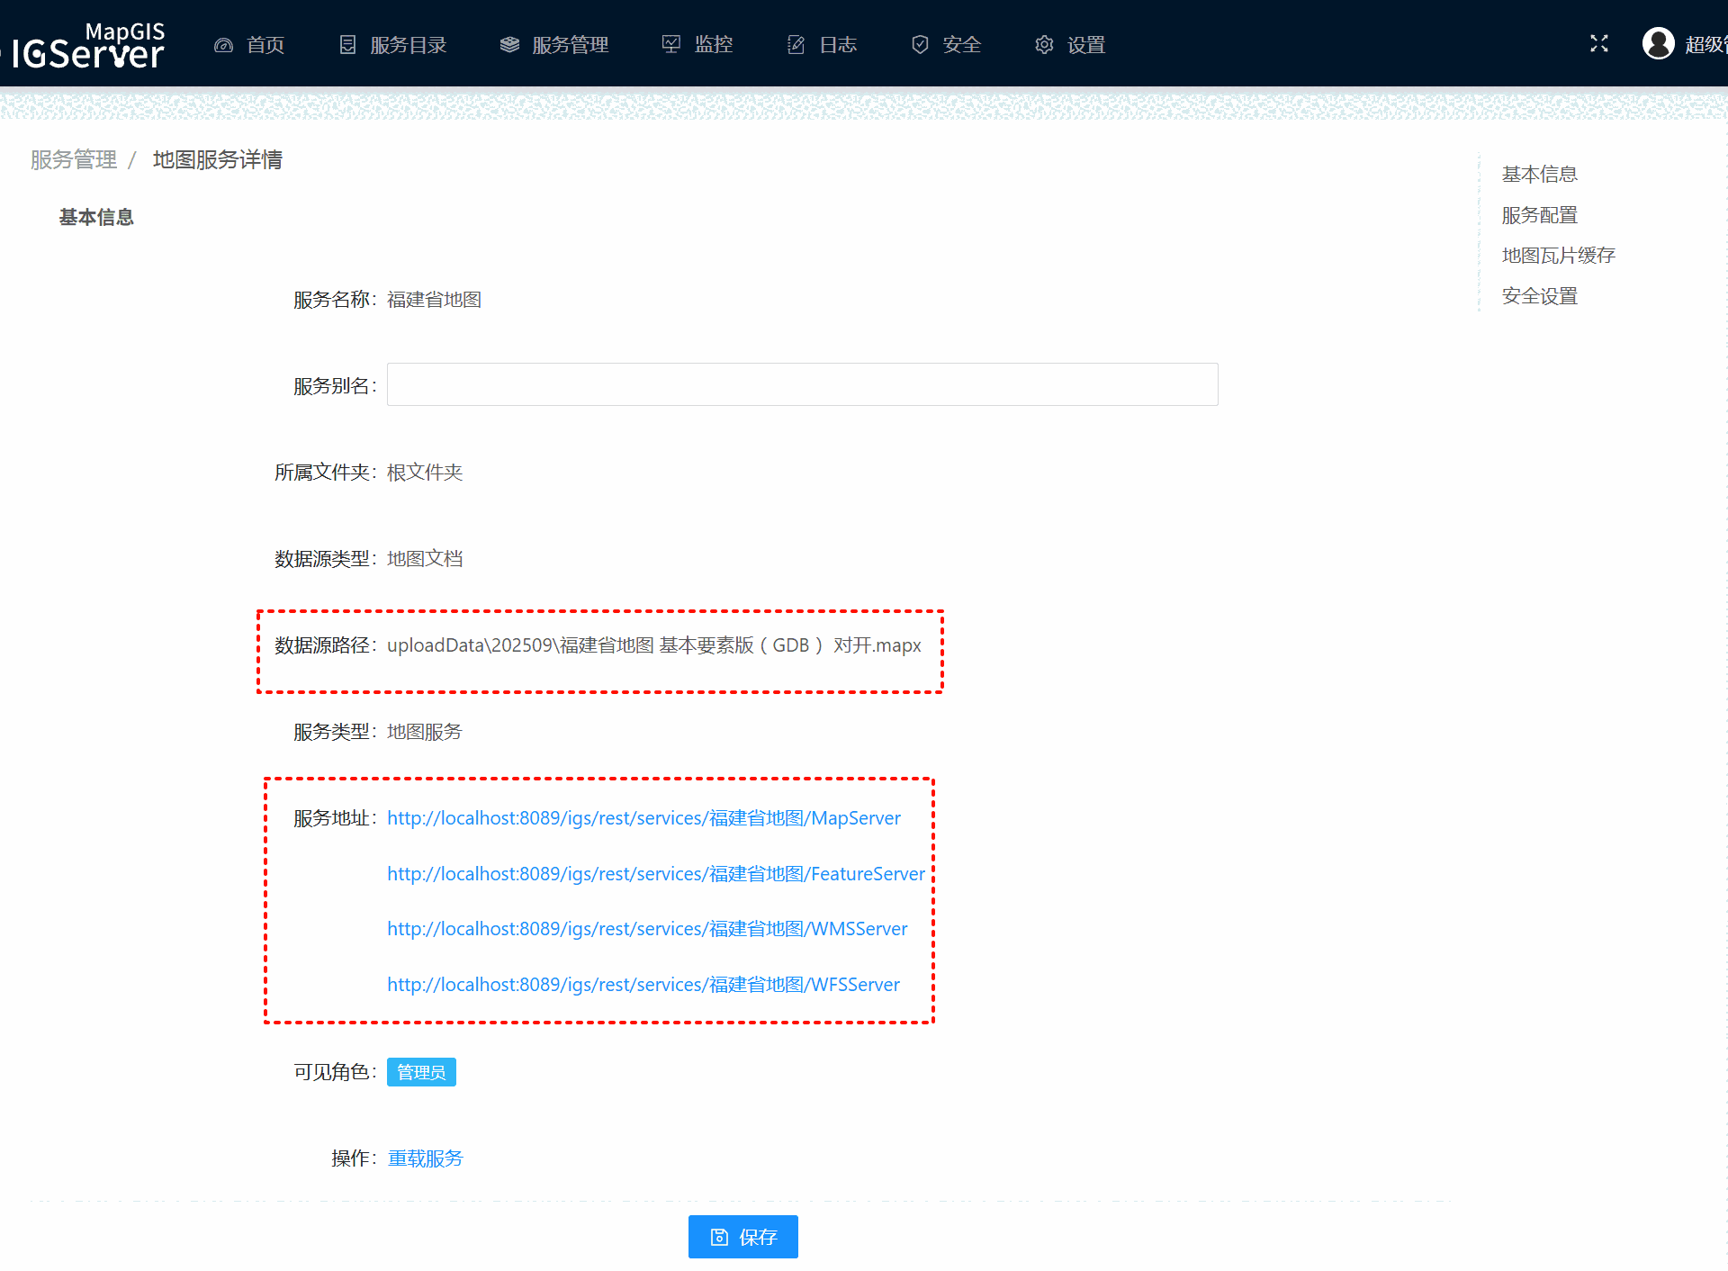This screenshot has height=1271, width=1728.
Task: Click the 重载服务 link
Action: tap(425, 1158)
